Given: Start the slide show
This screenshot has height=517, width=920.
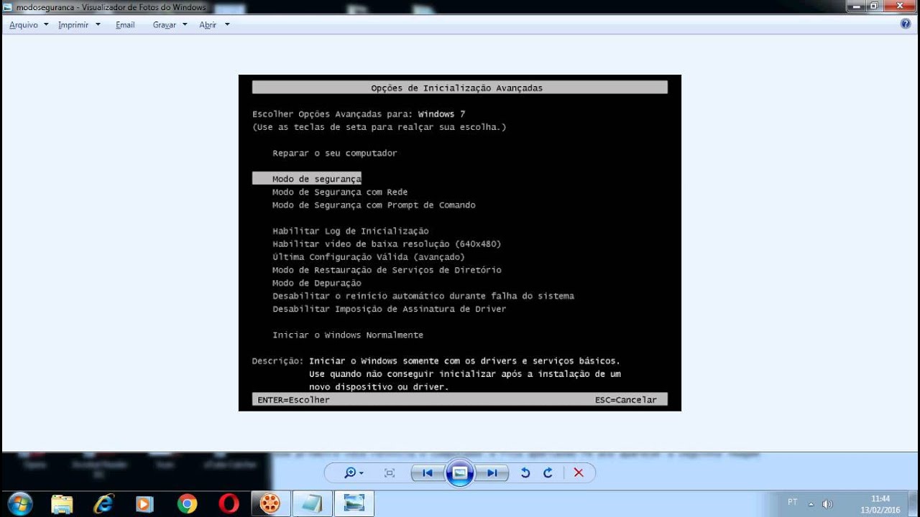Looking at the screenshot, I should click(x=460, y=472).
